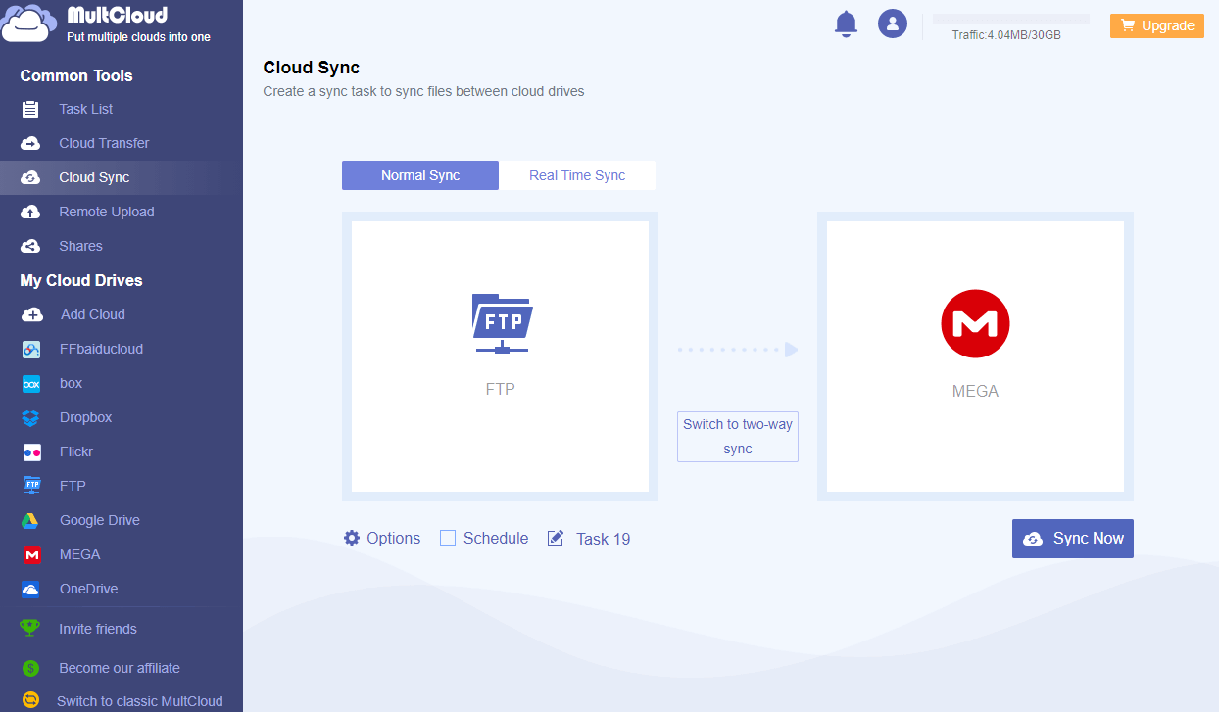1219x712 pixels.
Task: Click the Upgrade button
Action: 1157,25
